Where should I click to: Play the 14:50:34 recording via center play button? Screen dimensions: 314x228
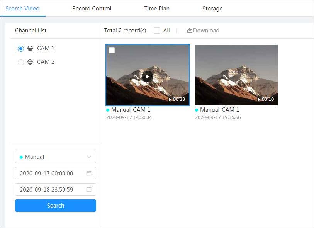(x=148, y=77)
